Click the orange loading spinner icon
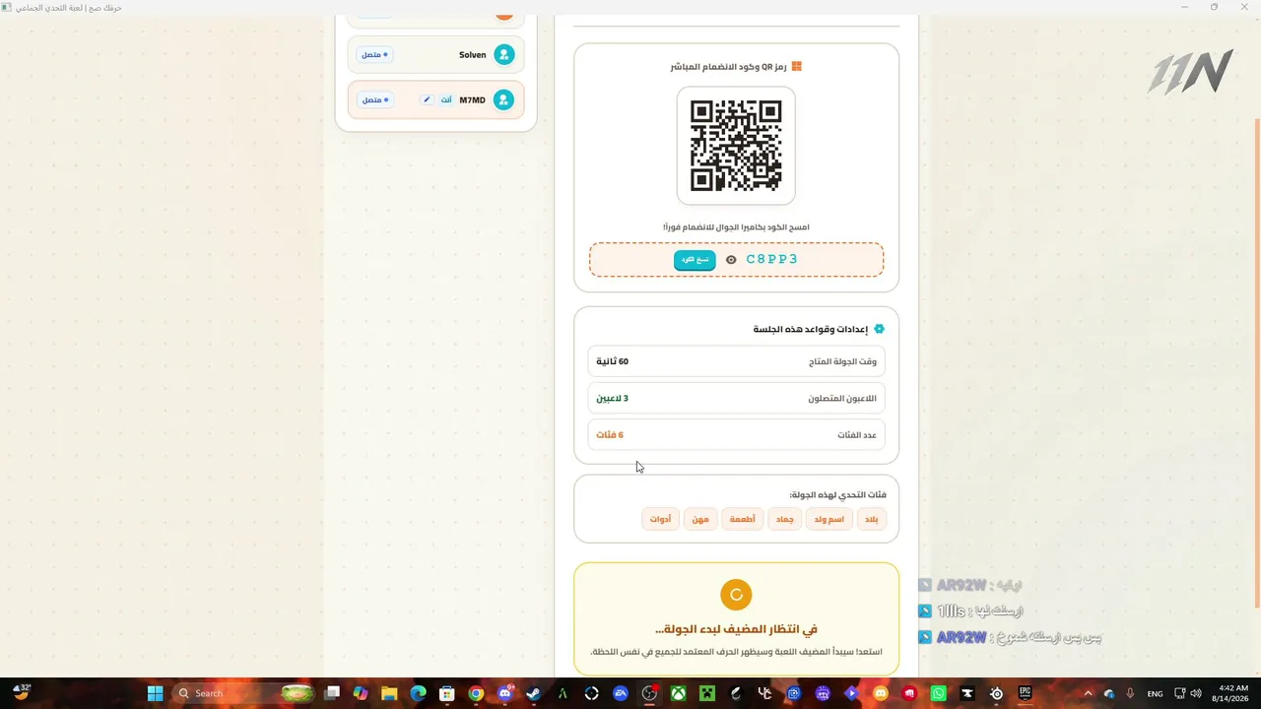 [736, 595]
